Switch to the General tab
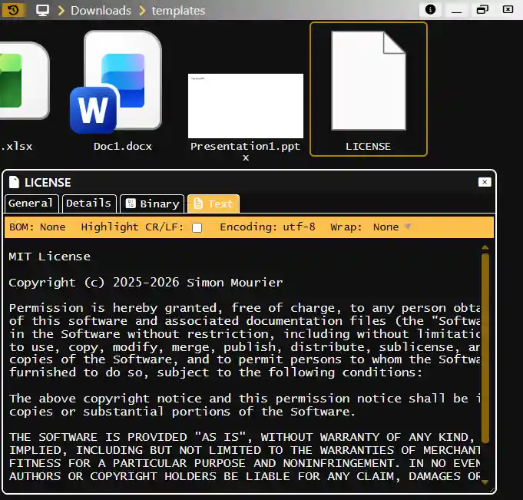Screen dimensions: 523x500 [x=31, y=204]
